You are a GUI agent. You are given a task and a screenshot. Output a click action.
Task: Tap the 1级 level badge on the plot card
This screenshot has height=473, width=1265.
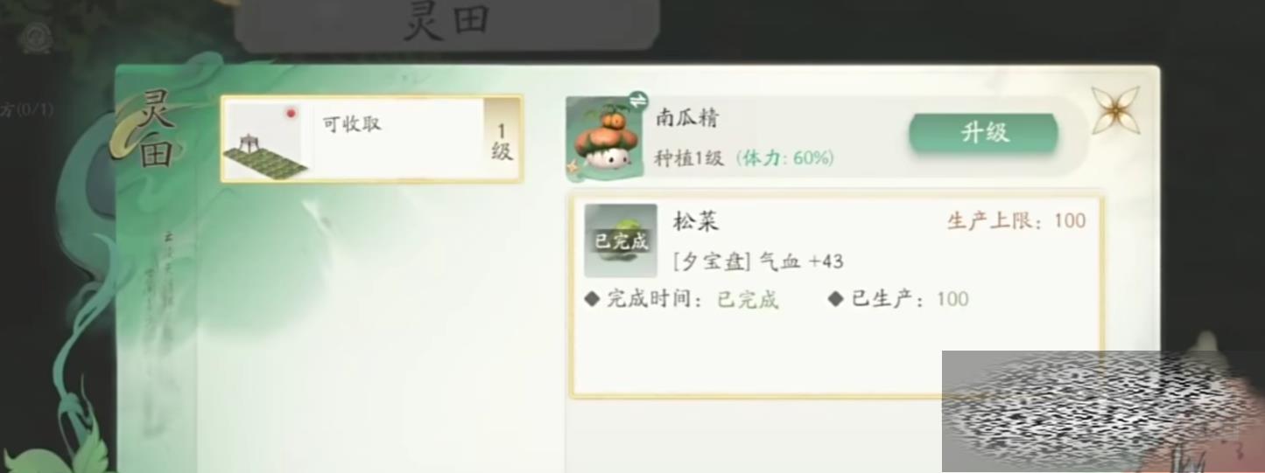pyautogui.click(x=502, y=140)
